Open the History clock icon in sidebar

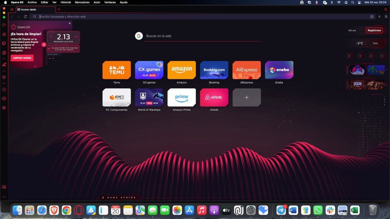tap(4, 89)
